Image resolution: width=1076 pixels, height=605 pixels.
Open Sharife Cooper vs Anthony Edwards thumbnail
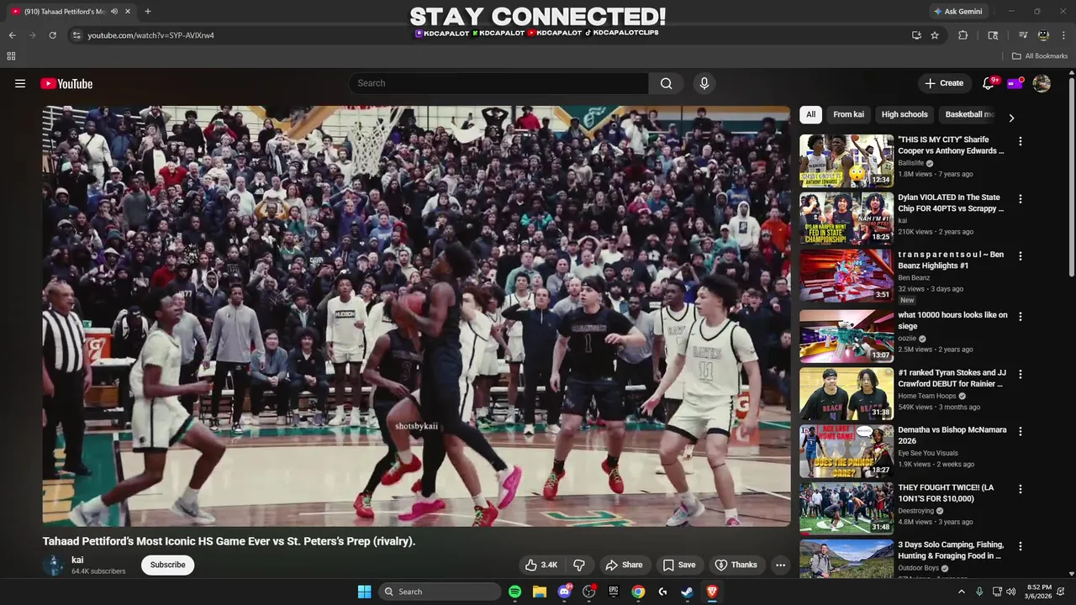pos(847,160)
